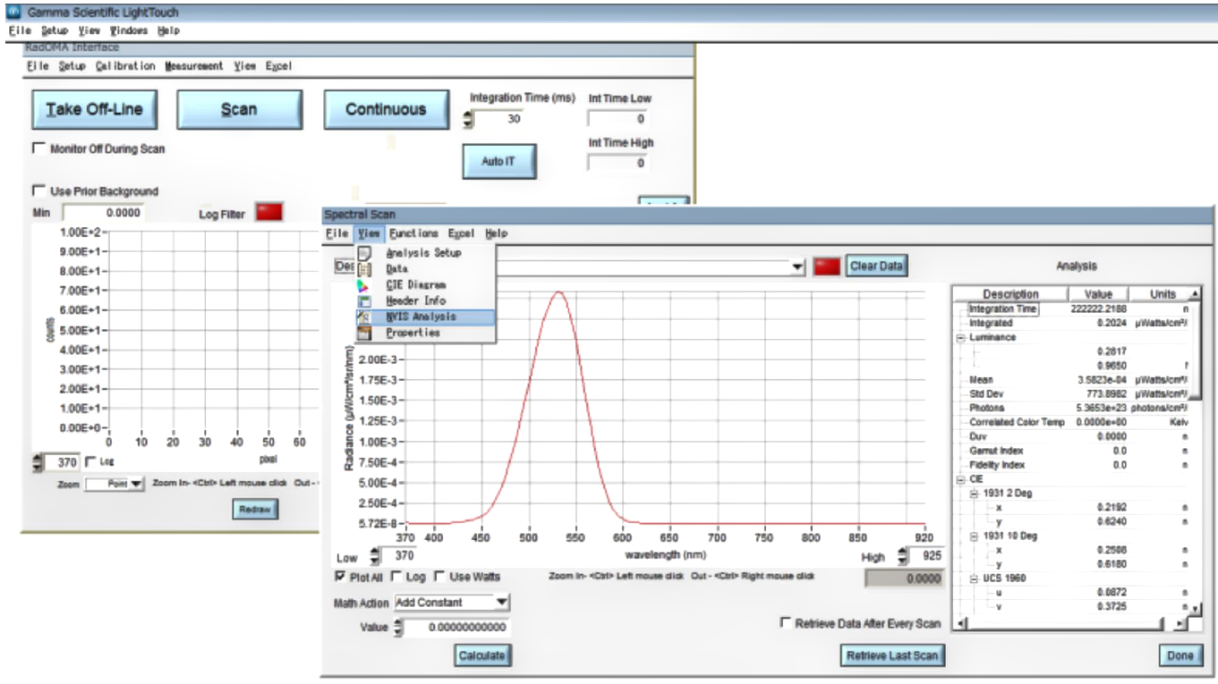
Task: Click the Retrieve Last Scan button
Action: coord(891,655)
